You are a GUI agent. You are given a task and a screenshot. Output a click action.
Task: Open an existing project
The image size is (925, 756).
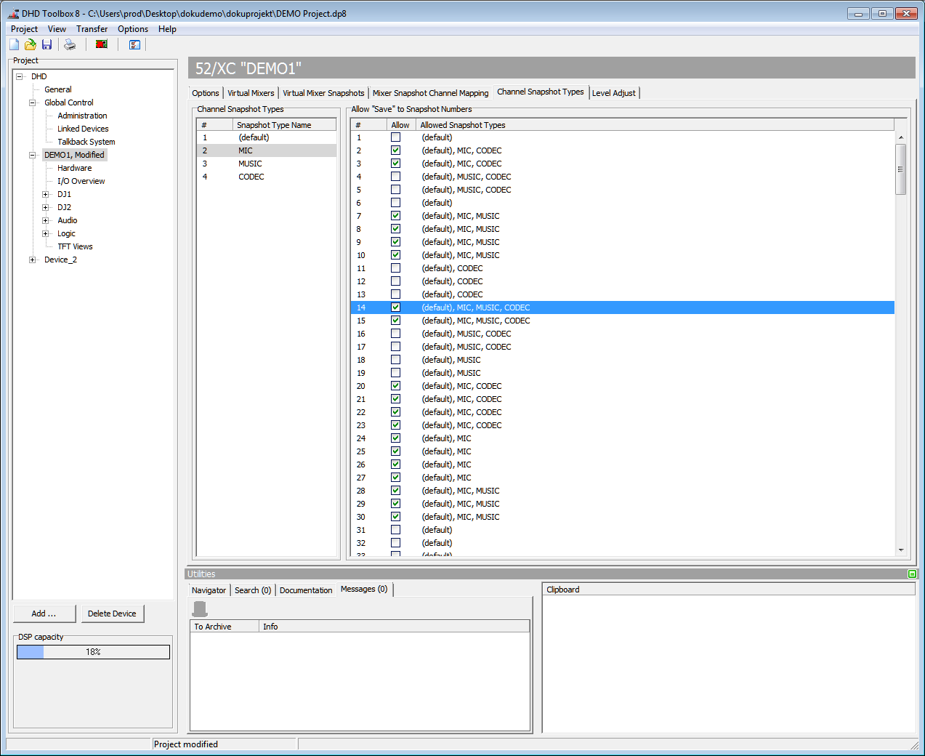tap(30, 44)
